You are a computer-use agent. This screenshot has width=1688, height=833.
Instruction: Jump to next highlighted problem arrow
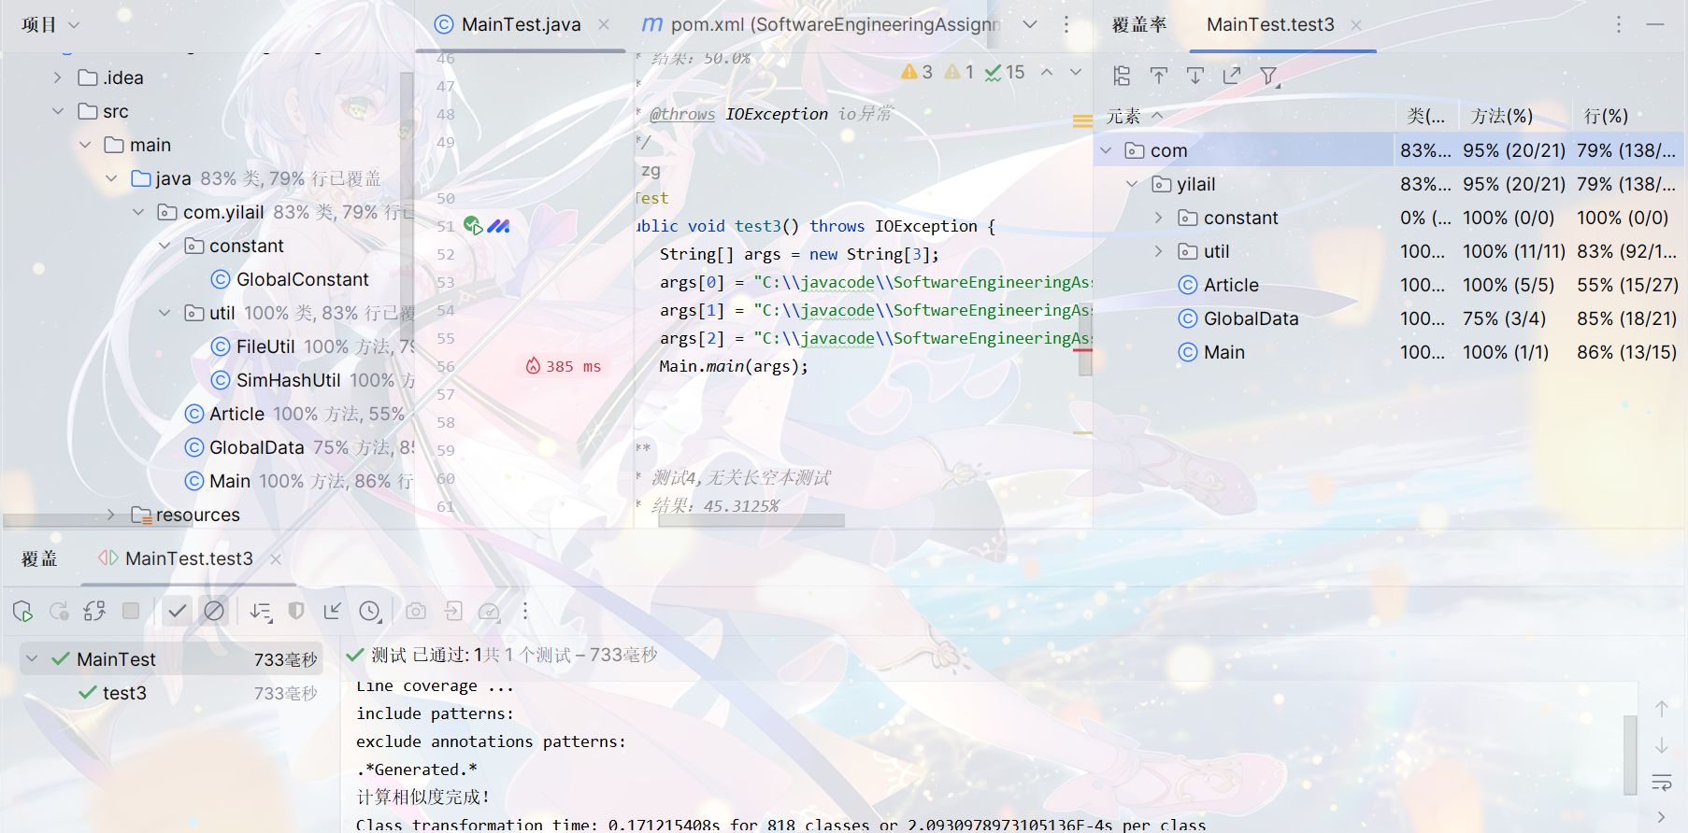1076,72
